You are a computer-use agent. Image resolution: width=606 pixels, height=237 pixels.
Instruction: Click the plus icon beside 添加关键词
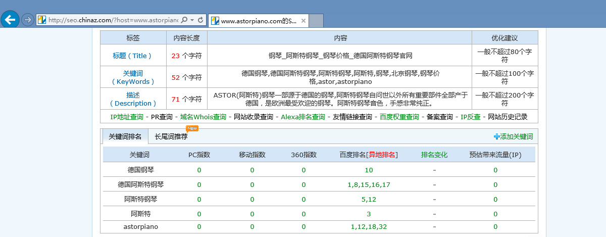click(x=496, y=136)
